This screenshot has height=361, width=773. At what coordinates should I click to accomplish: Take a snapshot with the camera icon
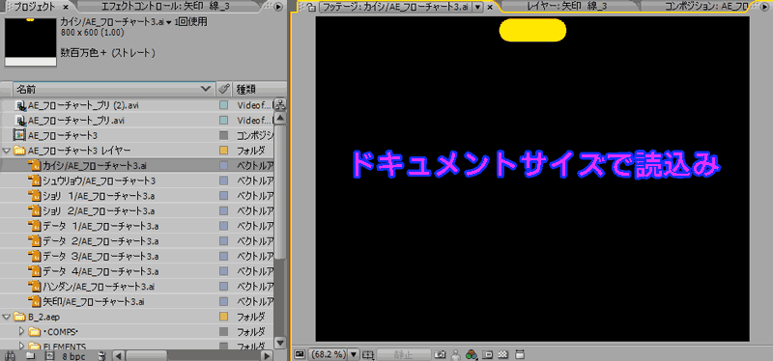tap(440, 354)
